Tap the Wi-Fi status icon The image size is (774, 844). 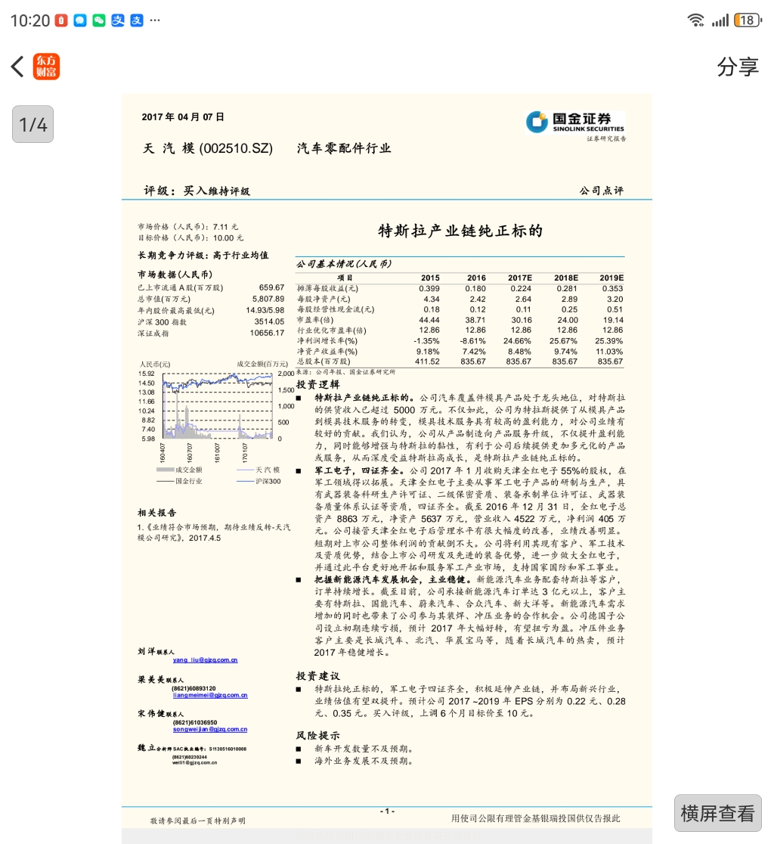pyautogui.click(x=696, y=20)
